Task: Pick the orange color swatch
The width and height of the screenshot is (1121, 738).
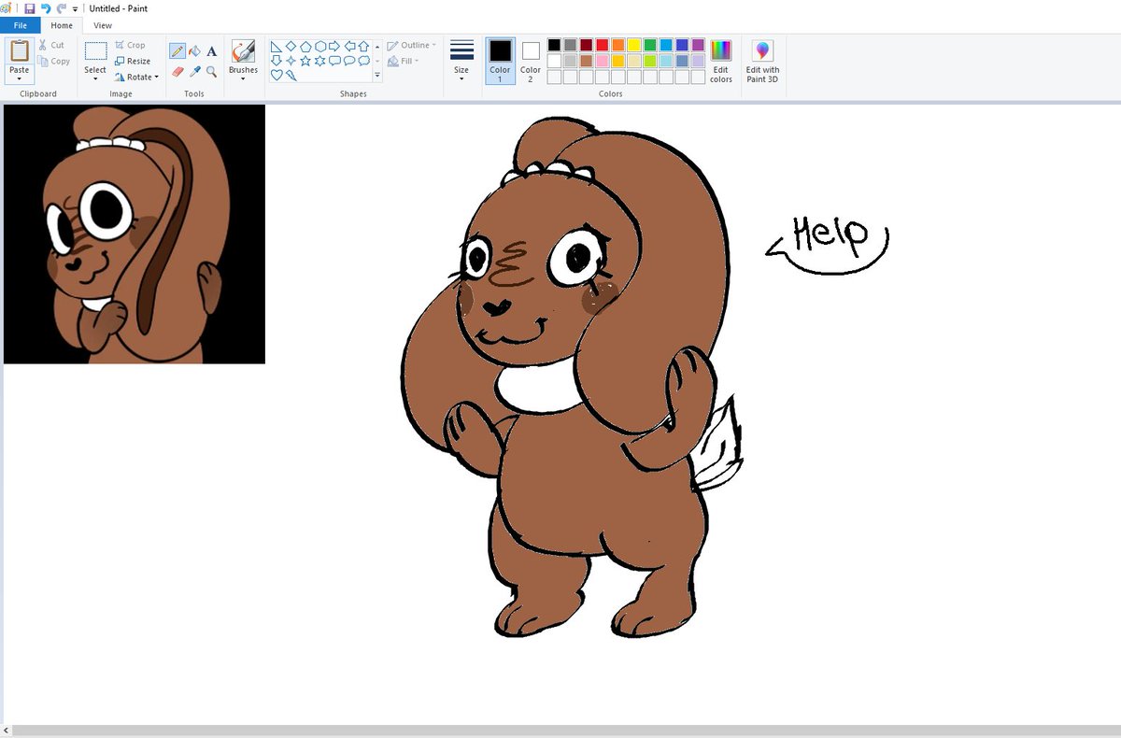Action: (x=617, y=45)
